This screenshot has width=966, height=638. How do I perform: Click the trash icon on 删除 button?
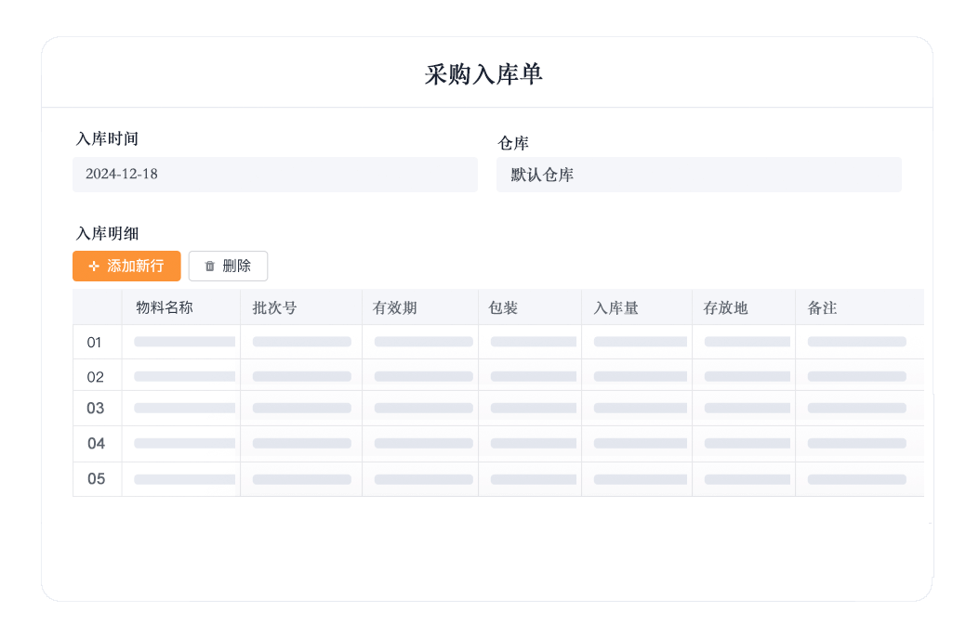click(209, 267)
